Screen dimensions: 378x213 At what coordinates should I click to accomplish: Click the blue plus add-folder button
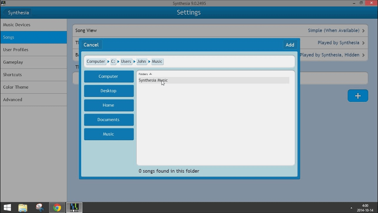(358, 96)
